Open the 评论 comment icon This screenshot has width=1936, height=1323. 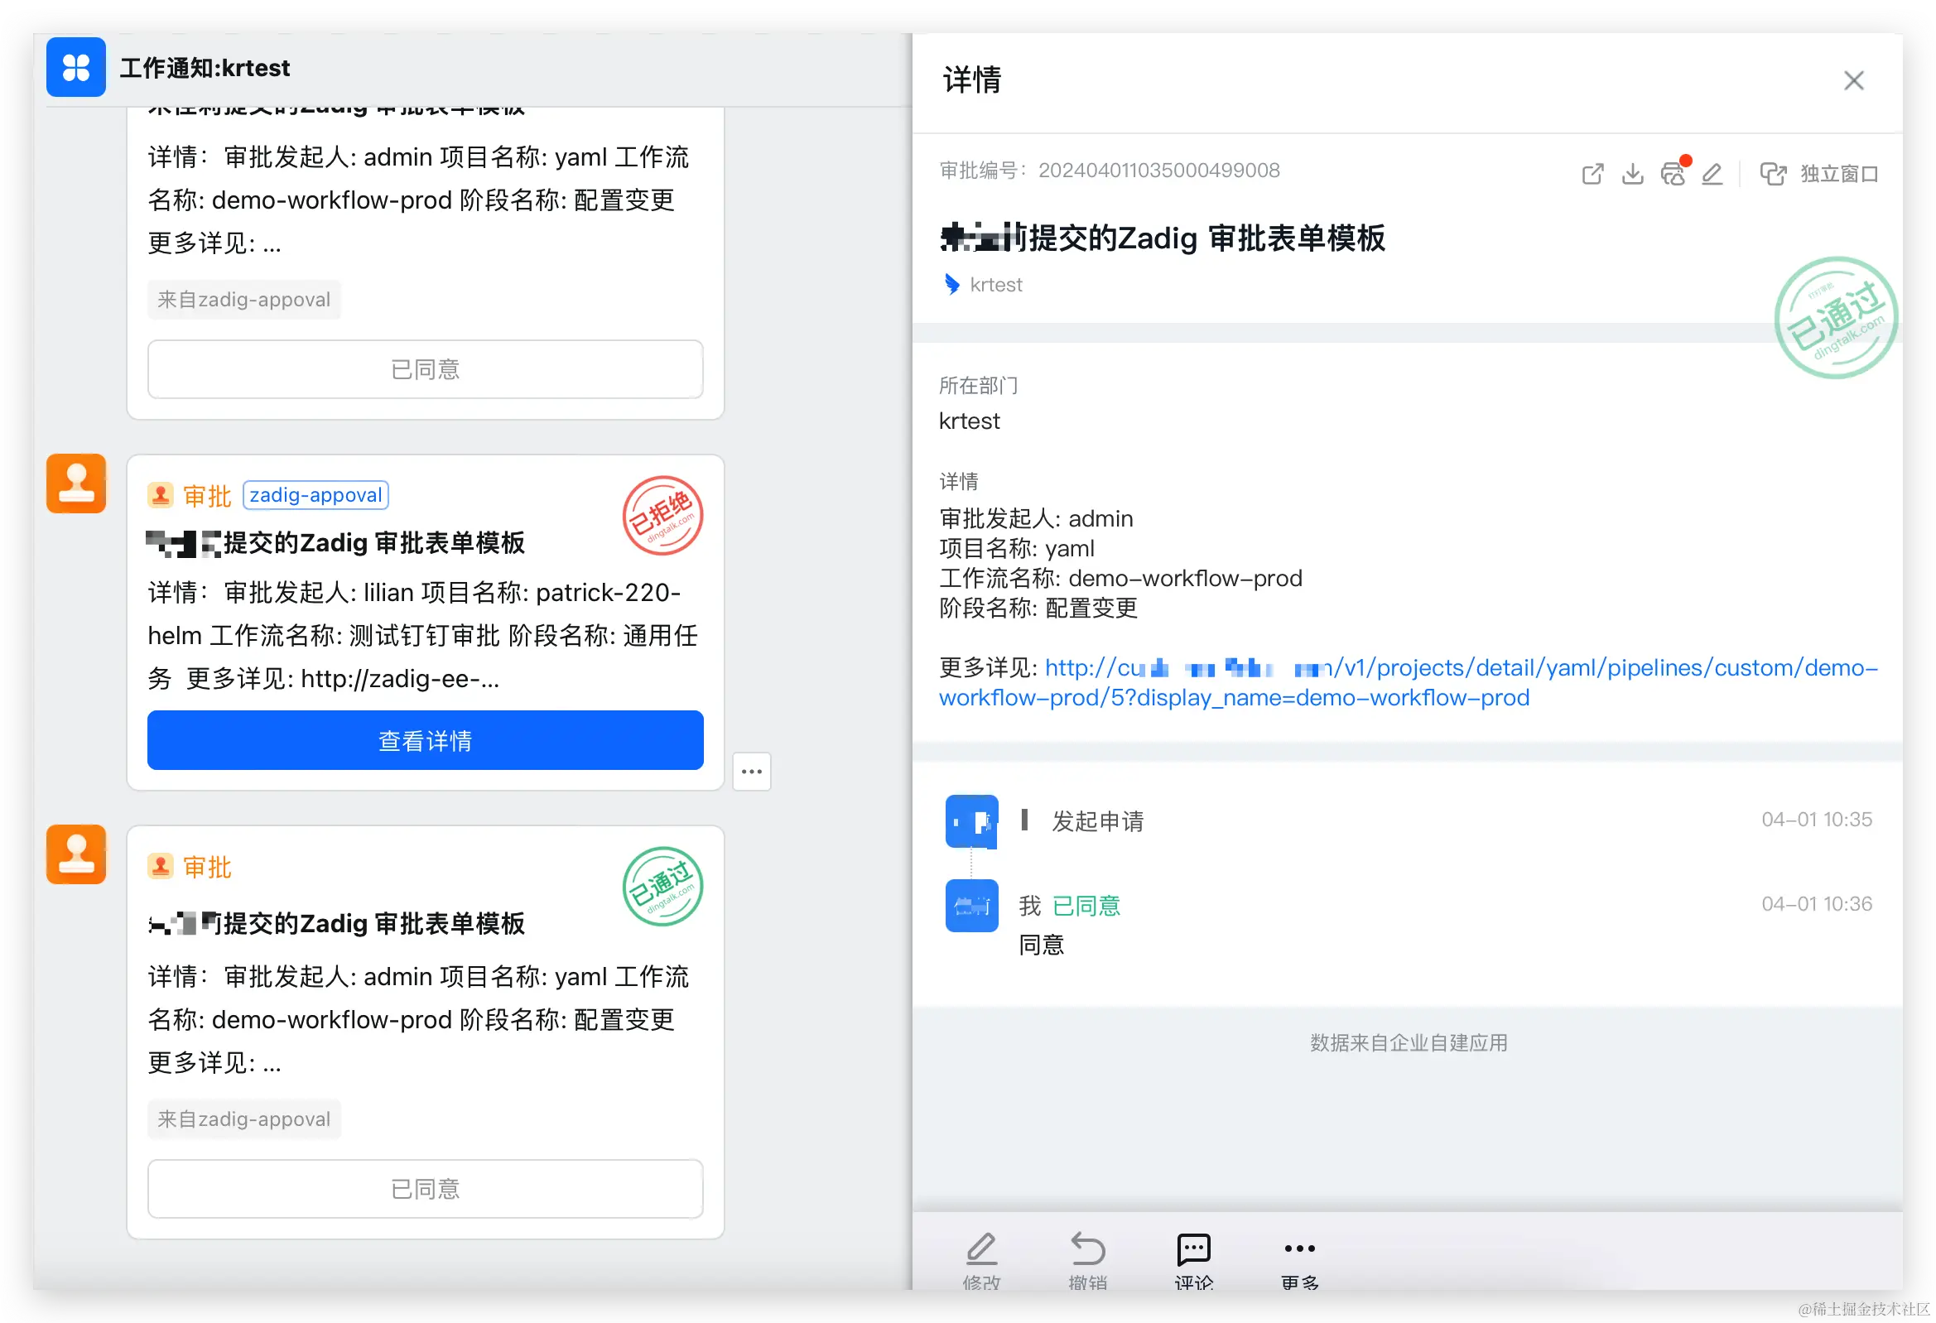(x=1194, y=1249)
